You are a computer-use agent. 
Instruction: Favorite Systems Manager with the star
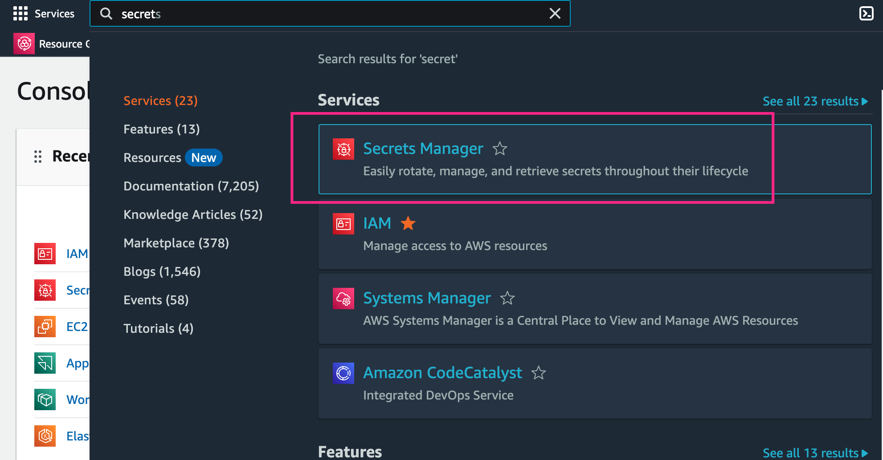click(x=507, y=298)
